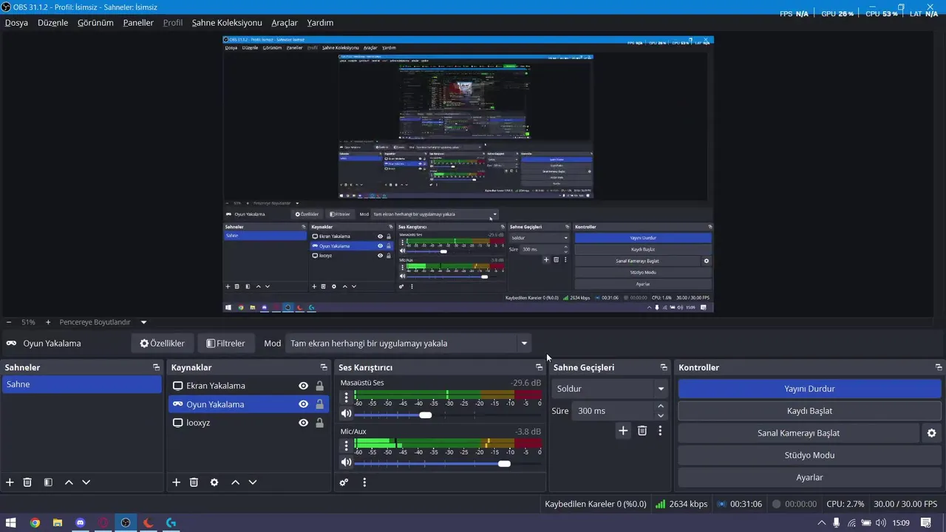Viewport: 946px width, 532px height.
Task: Move the selected source up
Action: pos(235,482)
